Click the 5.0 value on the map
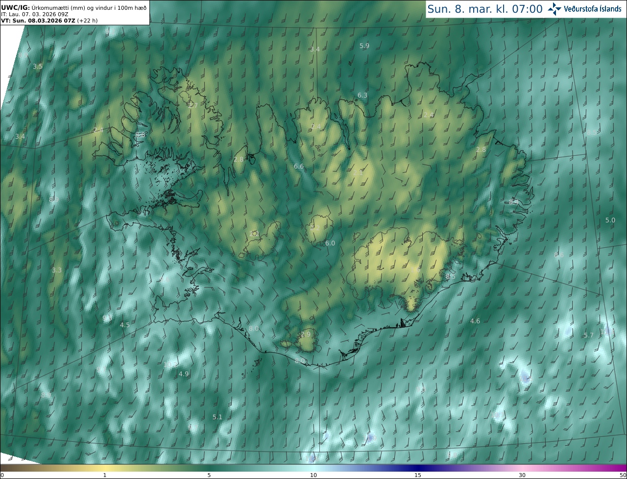Screen dimensions: 627x479 point(610,220)
